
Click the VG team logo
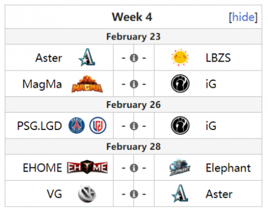[87, 193]
